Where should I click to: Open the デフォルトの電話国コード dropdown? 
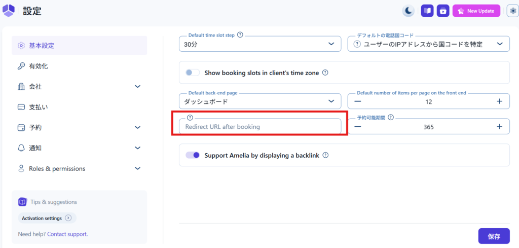[x=428, y=44]
